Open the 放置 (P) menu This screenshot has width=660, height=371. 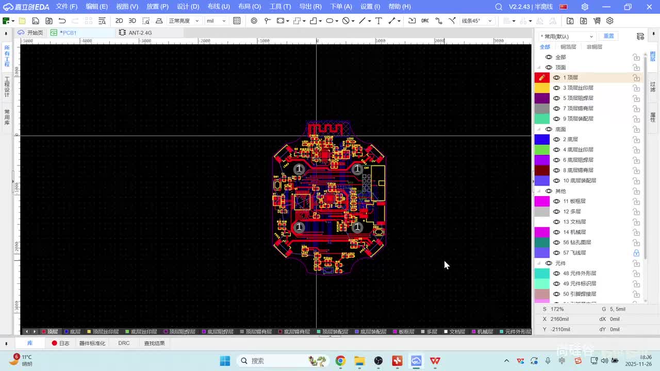point(157,7)
